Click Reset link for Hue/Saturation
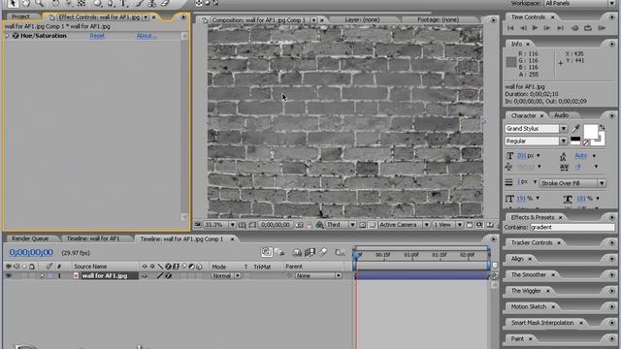The width and height of the screenshot is (621, 349). 97,36
